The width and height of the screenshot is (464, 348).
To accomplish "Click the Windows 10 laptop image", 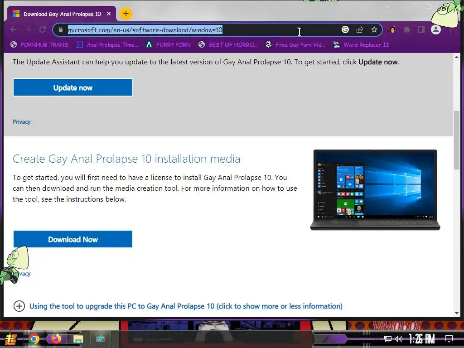I will pyautogui.click(x=375, y=190).
